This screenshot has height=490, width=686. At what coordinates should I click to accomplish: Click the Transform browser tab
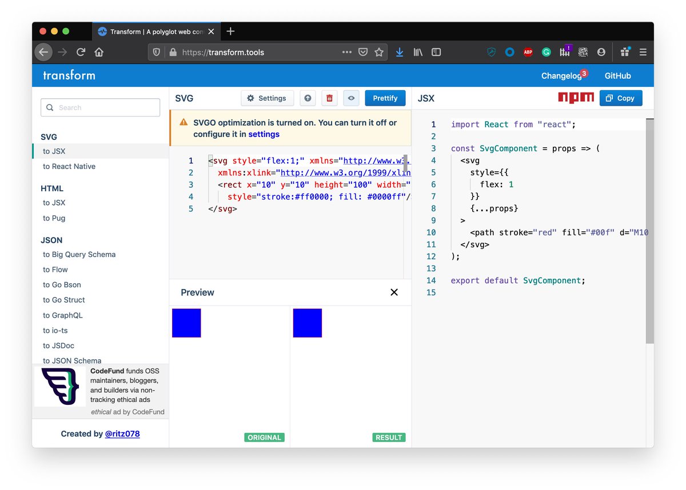point(155,31)
